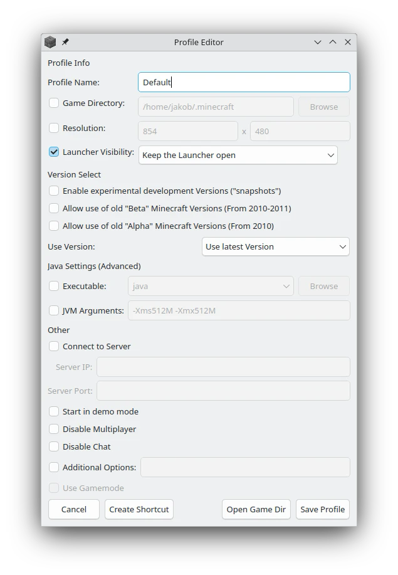Minimize the Profile Editor window
Image resolution: width=398 pixels, height=575 pixels.
[318, 42]
